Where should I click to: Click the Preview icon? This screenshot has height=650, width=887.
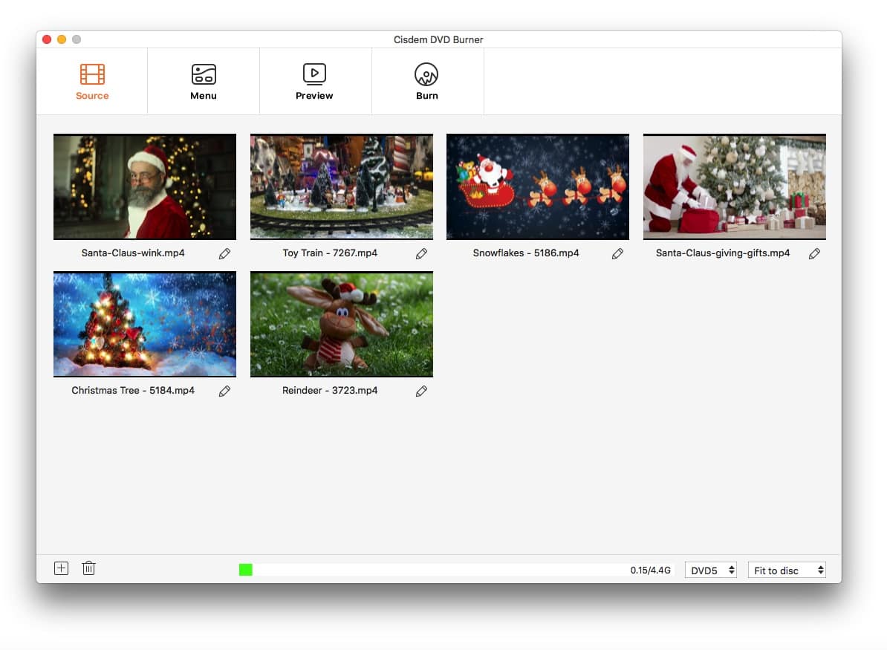[314, 73]
